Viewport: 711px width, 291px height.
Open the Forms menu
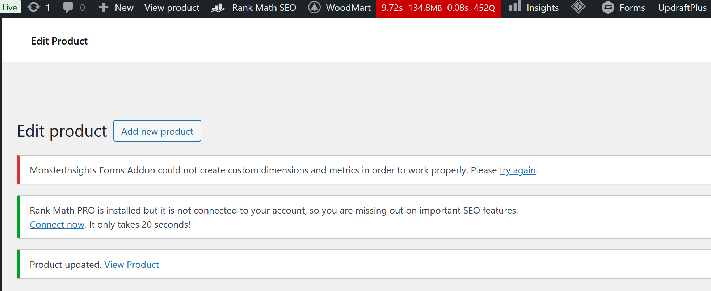tap(632, 8)
